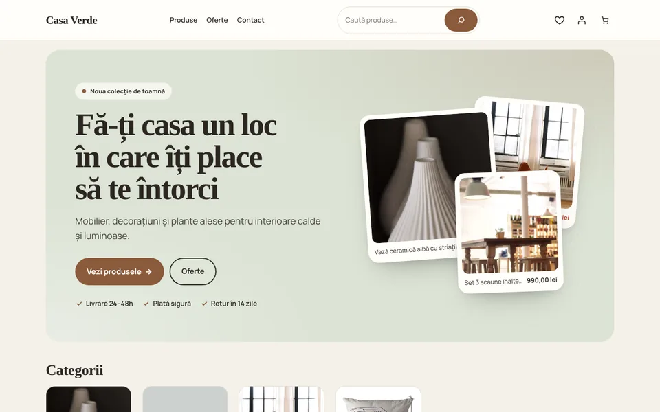Open the window curtains category tile
This screenshot has height=412, width=660.
coord(282,400)
